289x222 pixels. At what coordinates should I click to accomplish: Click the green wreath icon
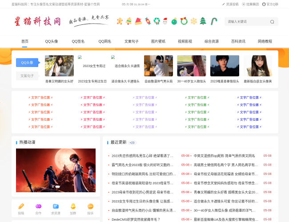pos(157,21)
